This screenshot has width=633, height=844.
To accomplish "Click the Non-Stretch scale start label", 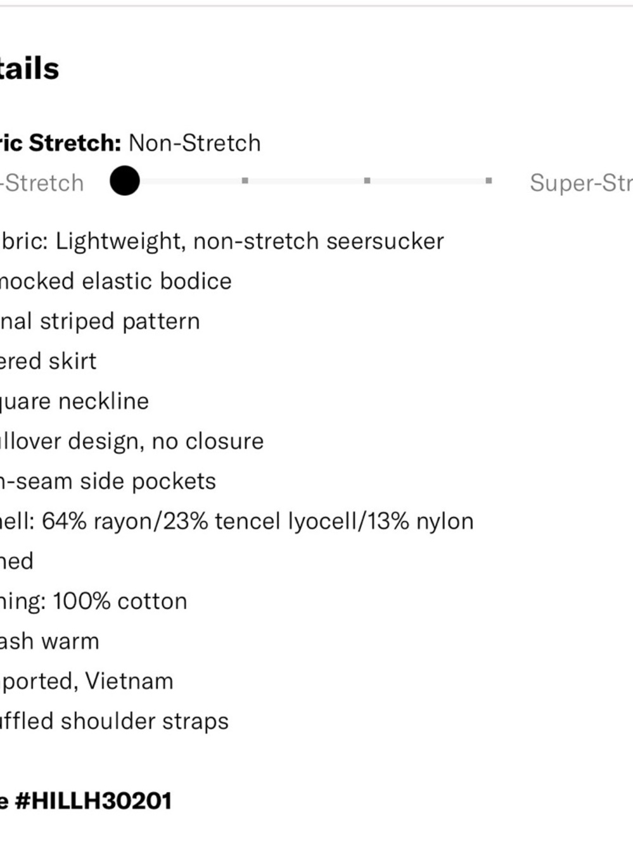I will coord(42,183).
